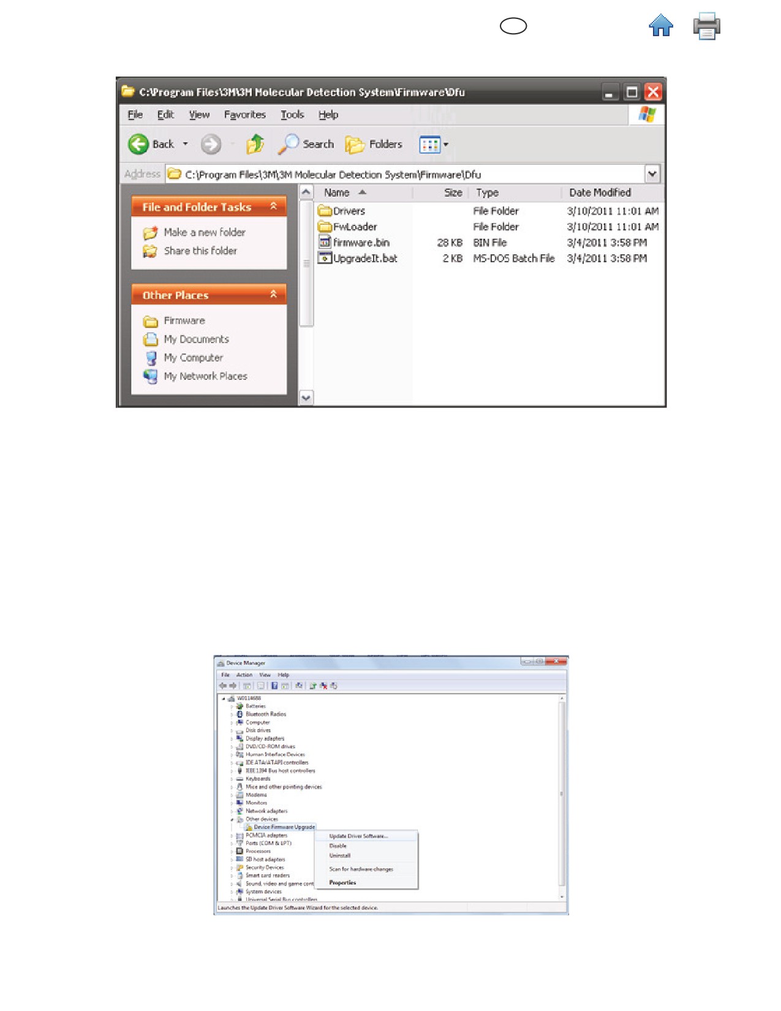Screen dimensions: 781x1011
Task: Open the Help menu in Device Manager
Action: click(x=283, y=675)
